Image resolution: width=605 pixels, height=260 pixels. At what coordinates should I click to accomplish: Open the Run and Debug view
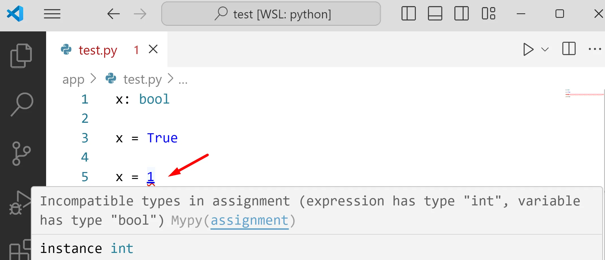20,203
